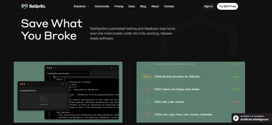
Task: Open the About page
Action: (155, 6)
